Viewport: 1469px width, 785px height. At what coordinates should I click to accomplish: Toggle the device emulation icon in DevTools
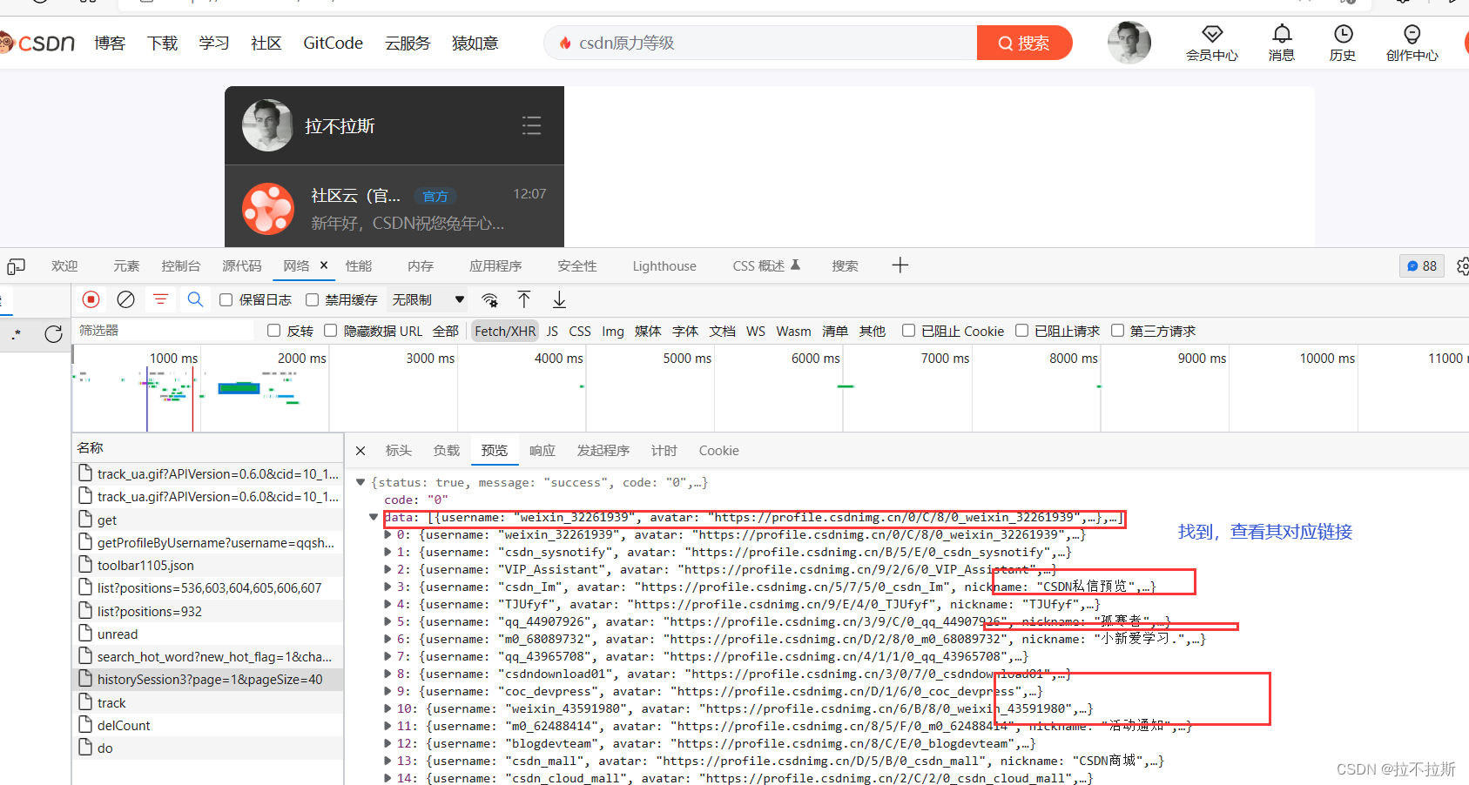coord(16,266)
